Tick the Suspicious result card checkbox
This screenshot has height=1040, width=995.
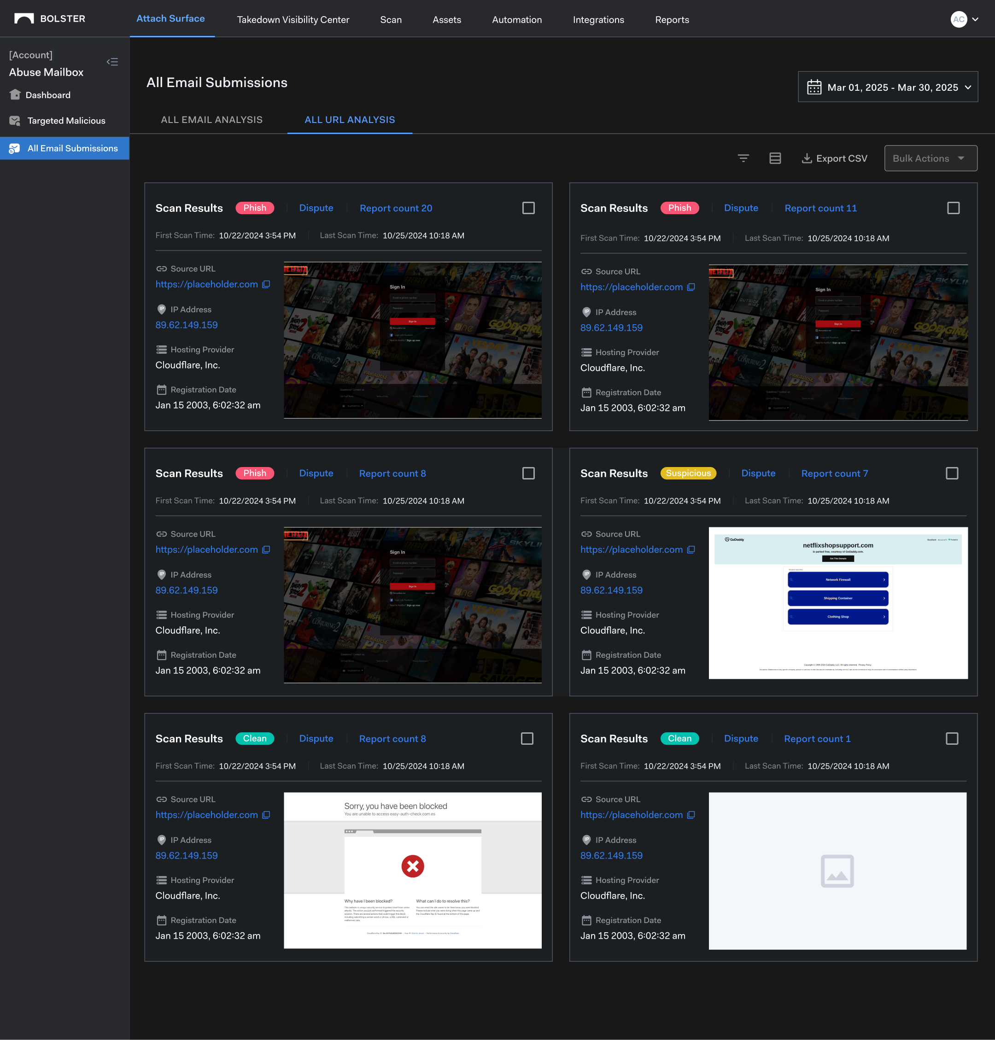(952, 473)
